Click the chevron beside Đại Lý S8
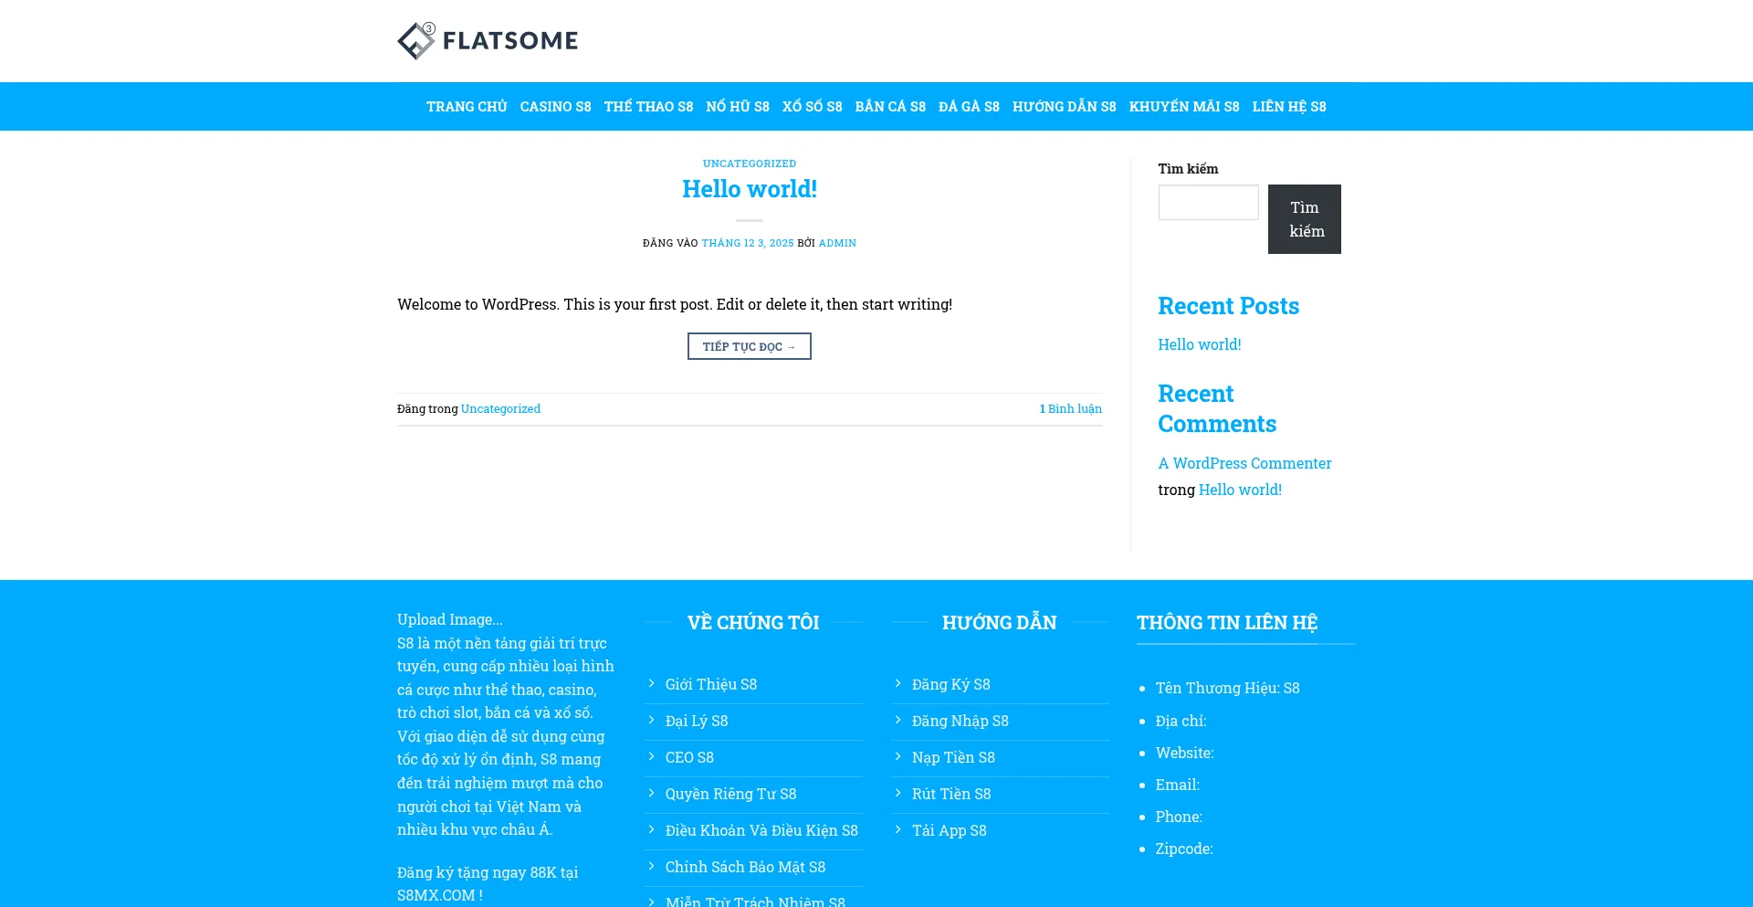 651,720
